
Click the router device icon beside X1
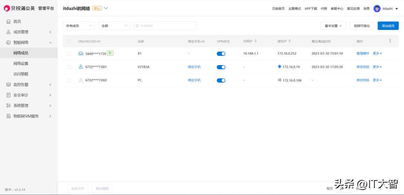80,53
